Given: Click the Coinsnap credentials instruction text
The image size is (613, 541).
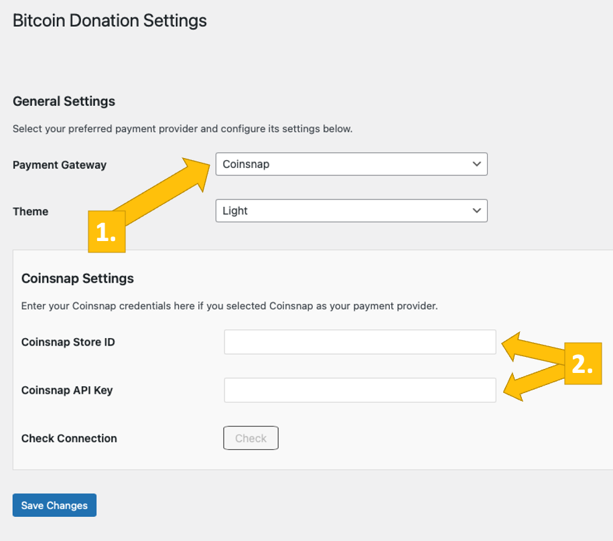Looking at the screenshot, I should coord(229,306).
